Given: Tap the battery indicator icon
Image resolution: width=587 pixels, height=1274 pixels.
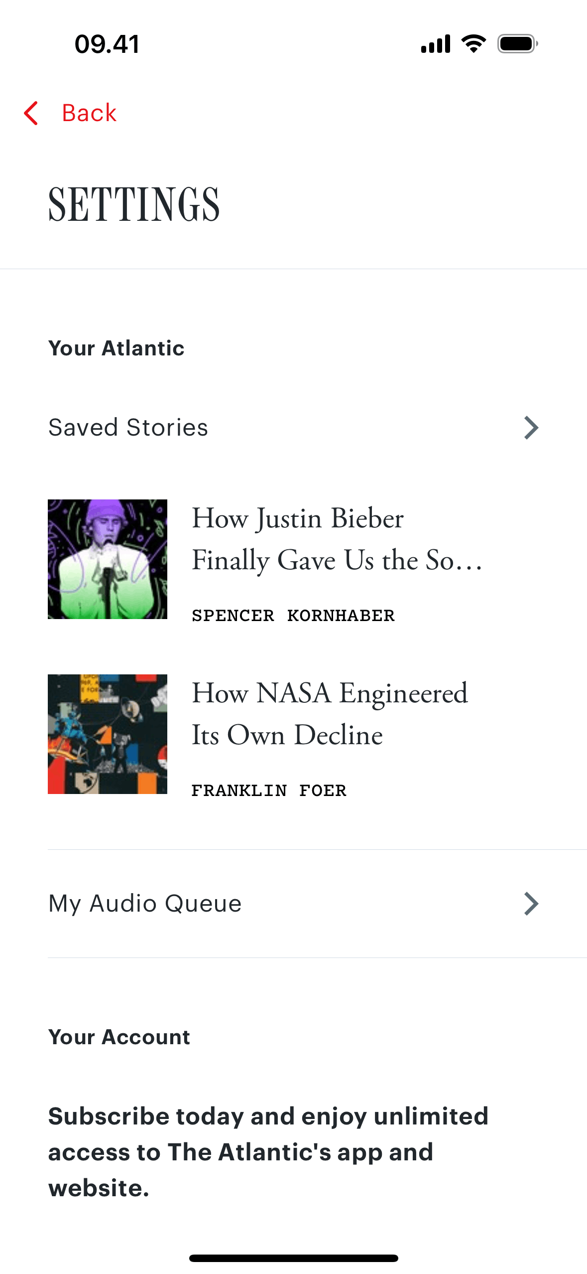Looking at the screenshot, I should tap(517, 44).
